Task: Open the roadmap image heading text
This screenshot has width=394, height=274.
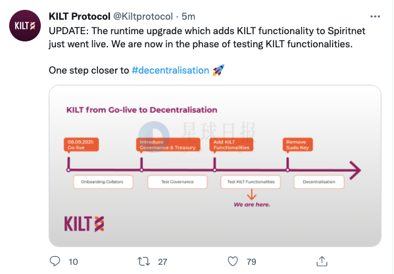Action: click(141, 110)
